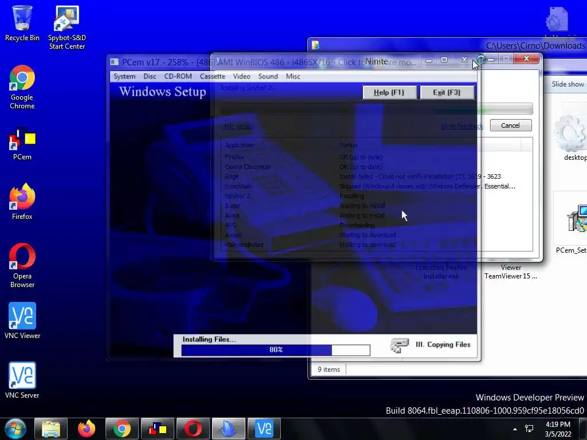This screenshot has width=587, height=440.
Task: Open the Sound menu in PCem
Action: (x=268, y=76)
